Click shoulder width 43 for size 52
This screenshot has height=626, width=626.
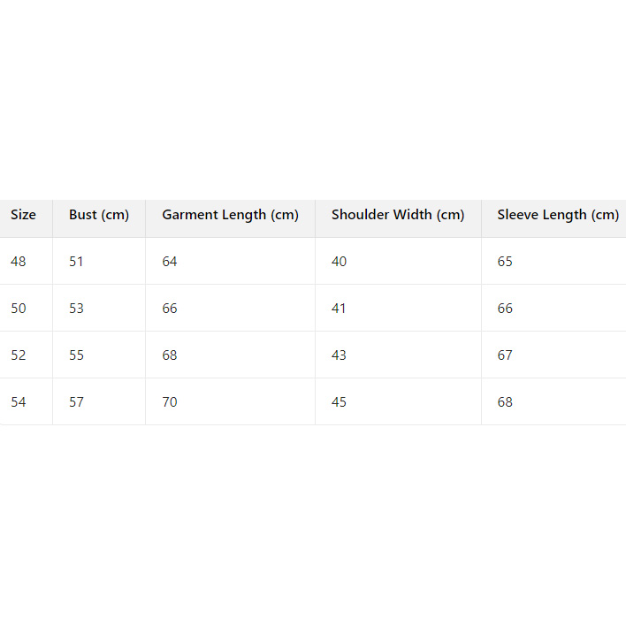coord(340,355)
